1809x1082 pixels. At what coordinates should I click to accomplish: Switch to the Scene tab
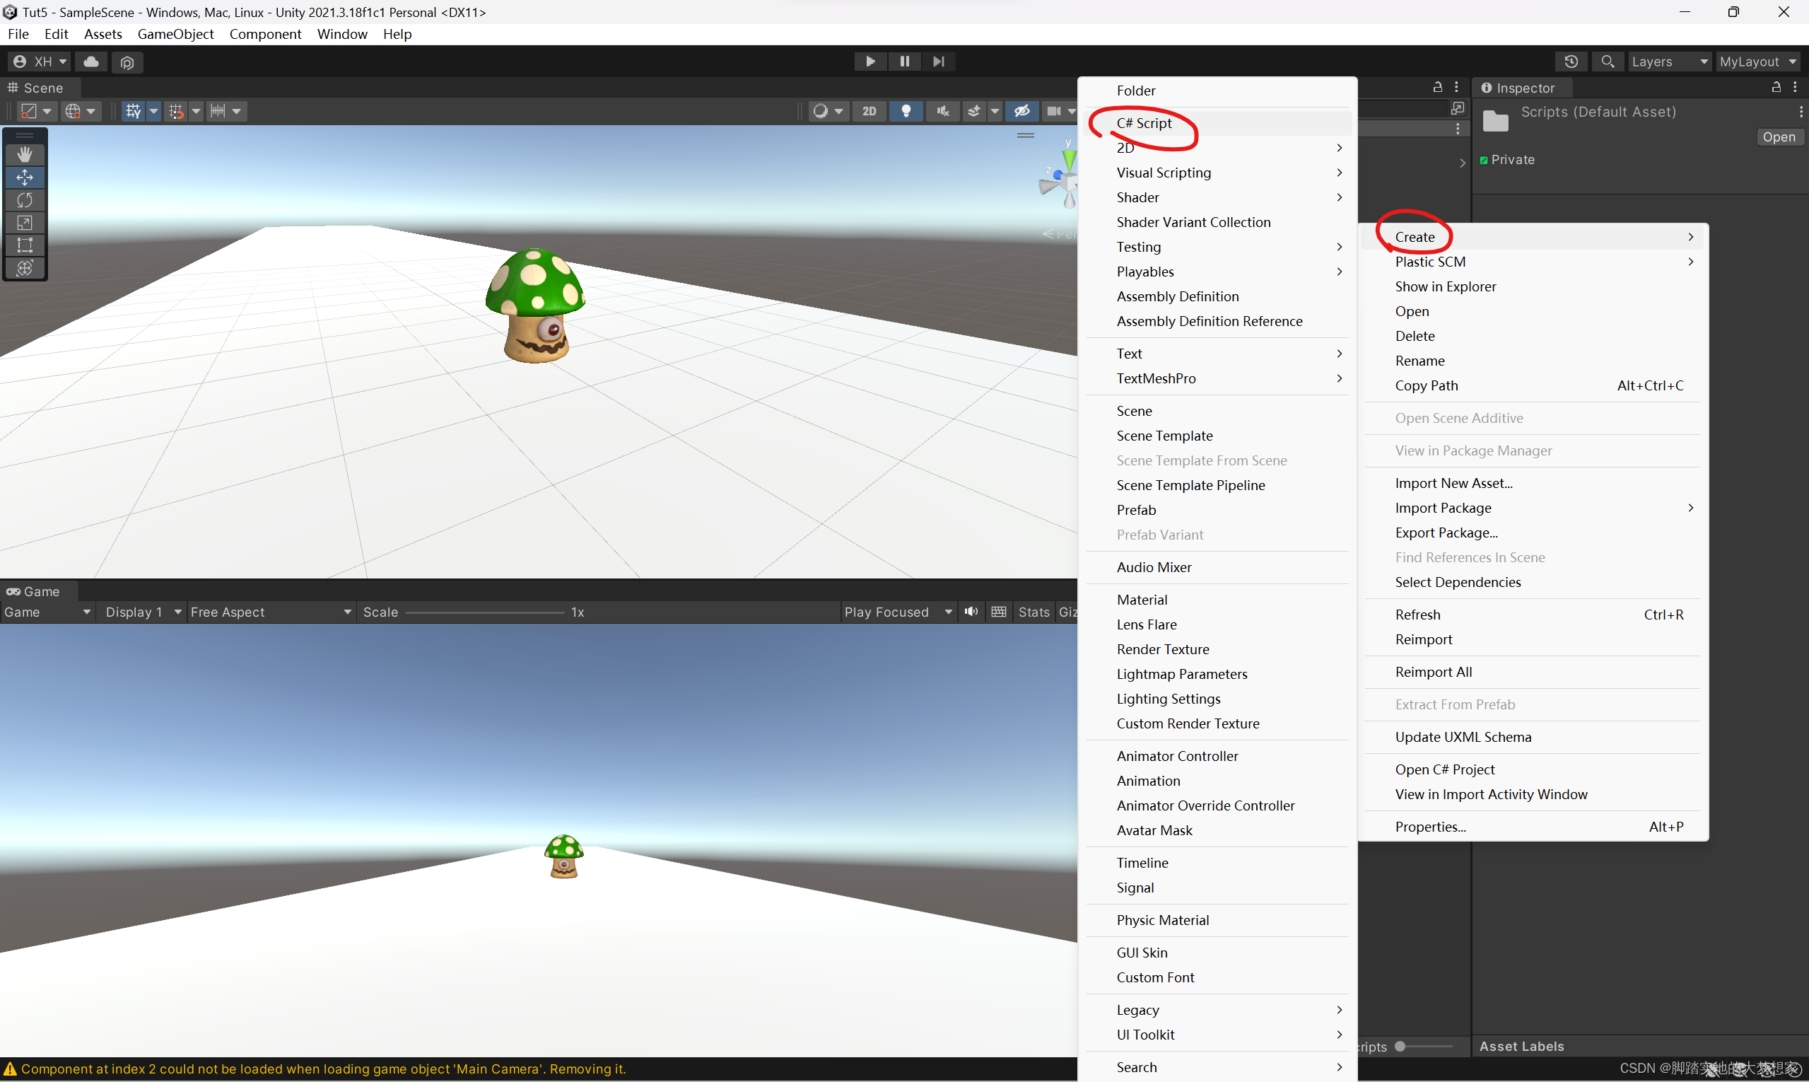[37, 88]
